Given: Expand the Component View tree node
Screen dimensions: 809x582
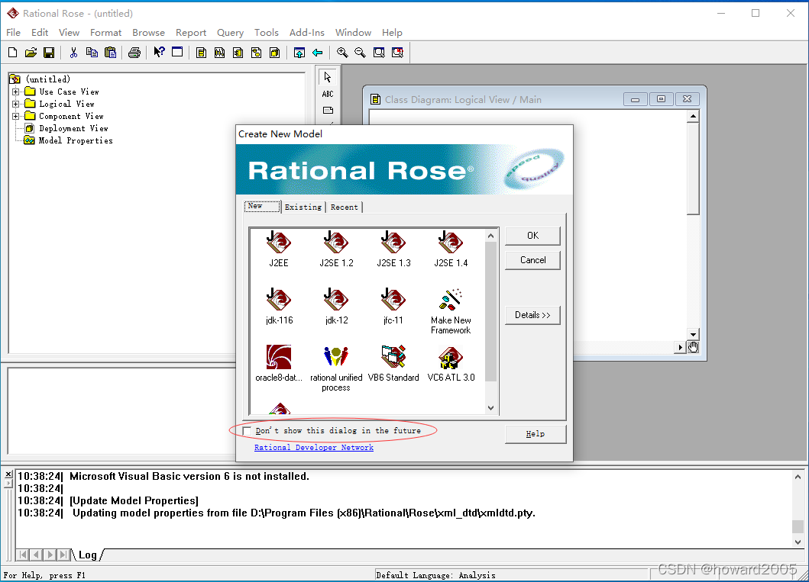Looking at the screenshot, I should [x=16, y=117].
